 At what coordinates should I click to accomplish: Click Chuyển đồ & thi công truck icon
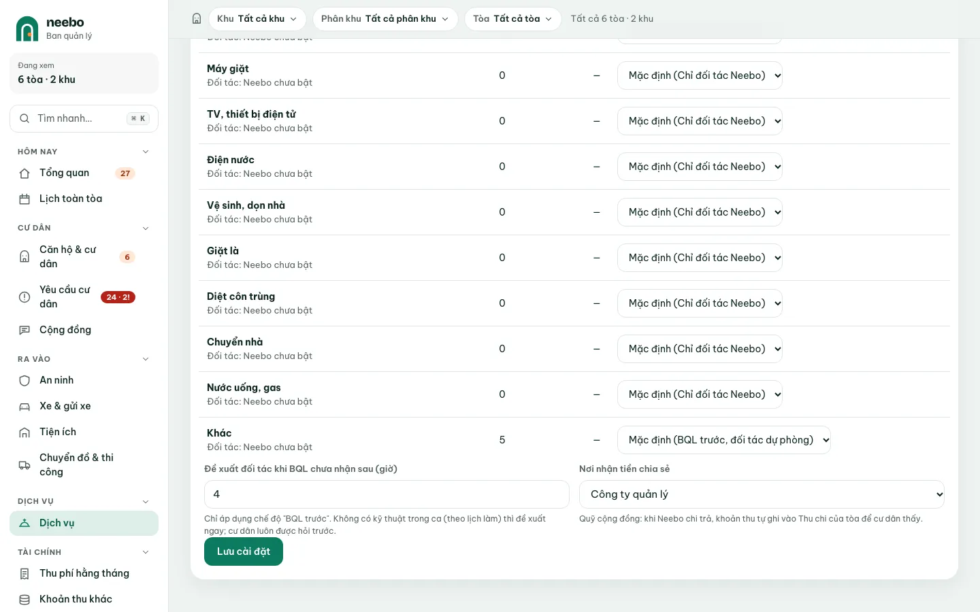[x=24, y=465]
